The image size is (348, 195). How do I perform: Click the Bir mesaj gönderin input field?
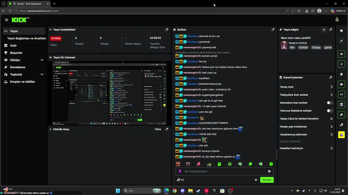pyautogui.click(x=225, y=171)
